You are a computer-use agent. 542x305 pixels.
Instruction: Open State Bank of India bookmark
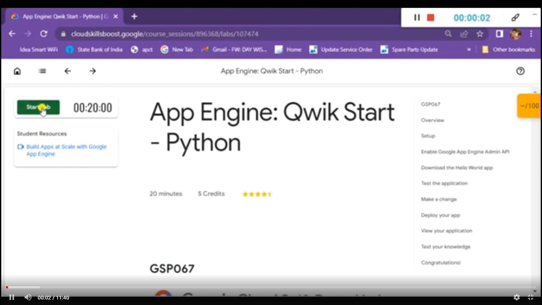tap(94, 50)
